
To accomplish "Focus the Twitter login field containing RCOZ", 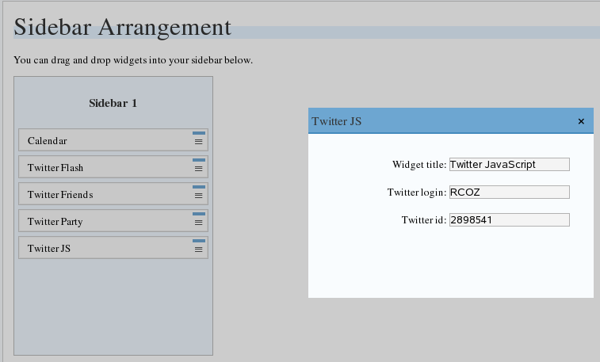I will (x=509, y=192).
